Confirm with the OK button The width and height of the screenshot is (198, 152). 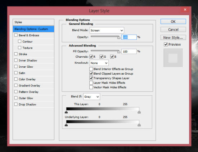coord(173,22)
